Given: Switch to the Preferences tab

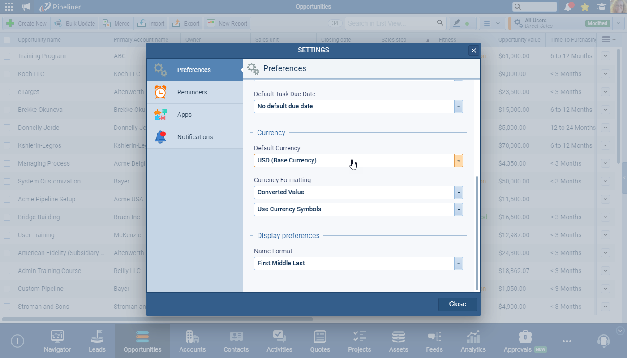Looking at the screenshot, I should click(x=194, y=70).
